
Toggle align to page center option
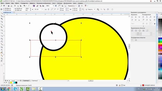click(140, 31)
